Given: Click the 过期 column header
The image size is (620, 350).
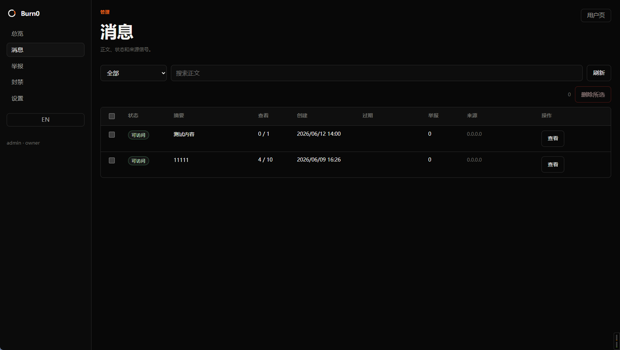Looking at the screenshot, I should point(368,115).
